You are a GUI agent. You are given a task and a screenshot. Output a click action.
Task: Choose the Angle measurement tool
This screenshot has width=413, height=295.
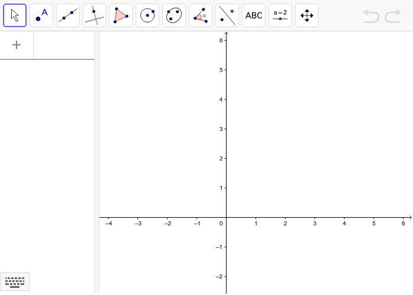(201, 15)
